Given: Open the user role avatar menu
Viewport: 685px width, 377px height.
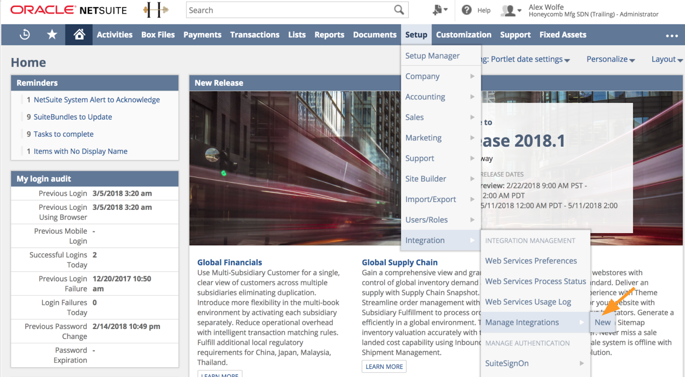Looking at the screenshot, I should click(x=511, y=10).
